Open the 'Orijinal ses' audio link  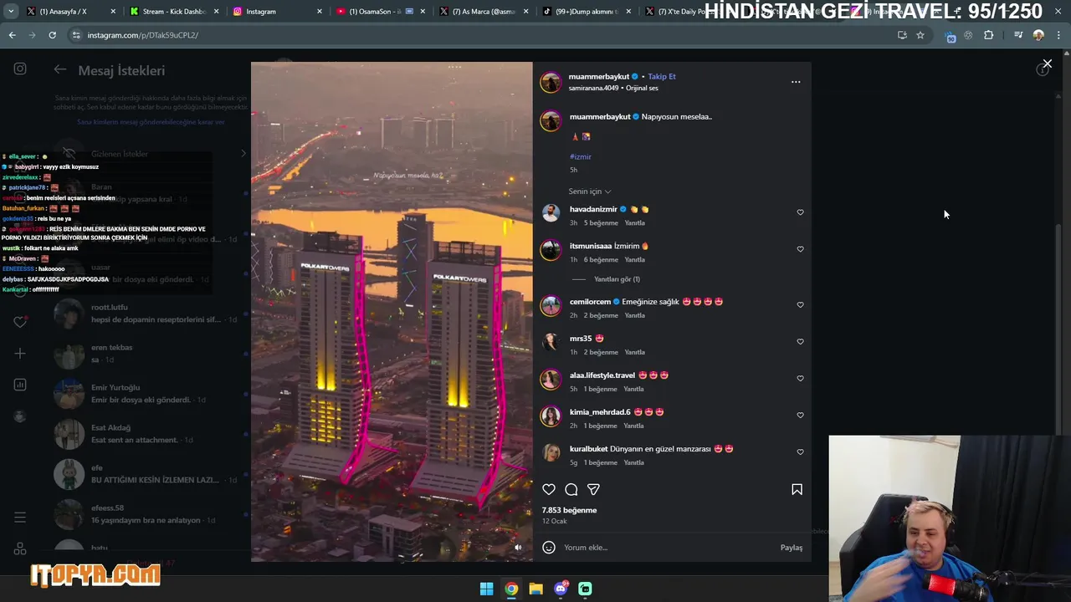(x=642, y=88)
